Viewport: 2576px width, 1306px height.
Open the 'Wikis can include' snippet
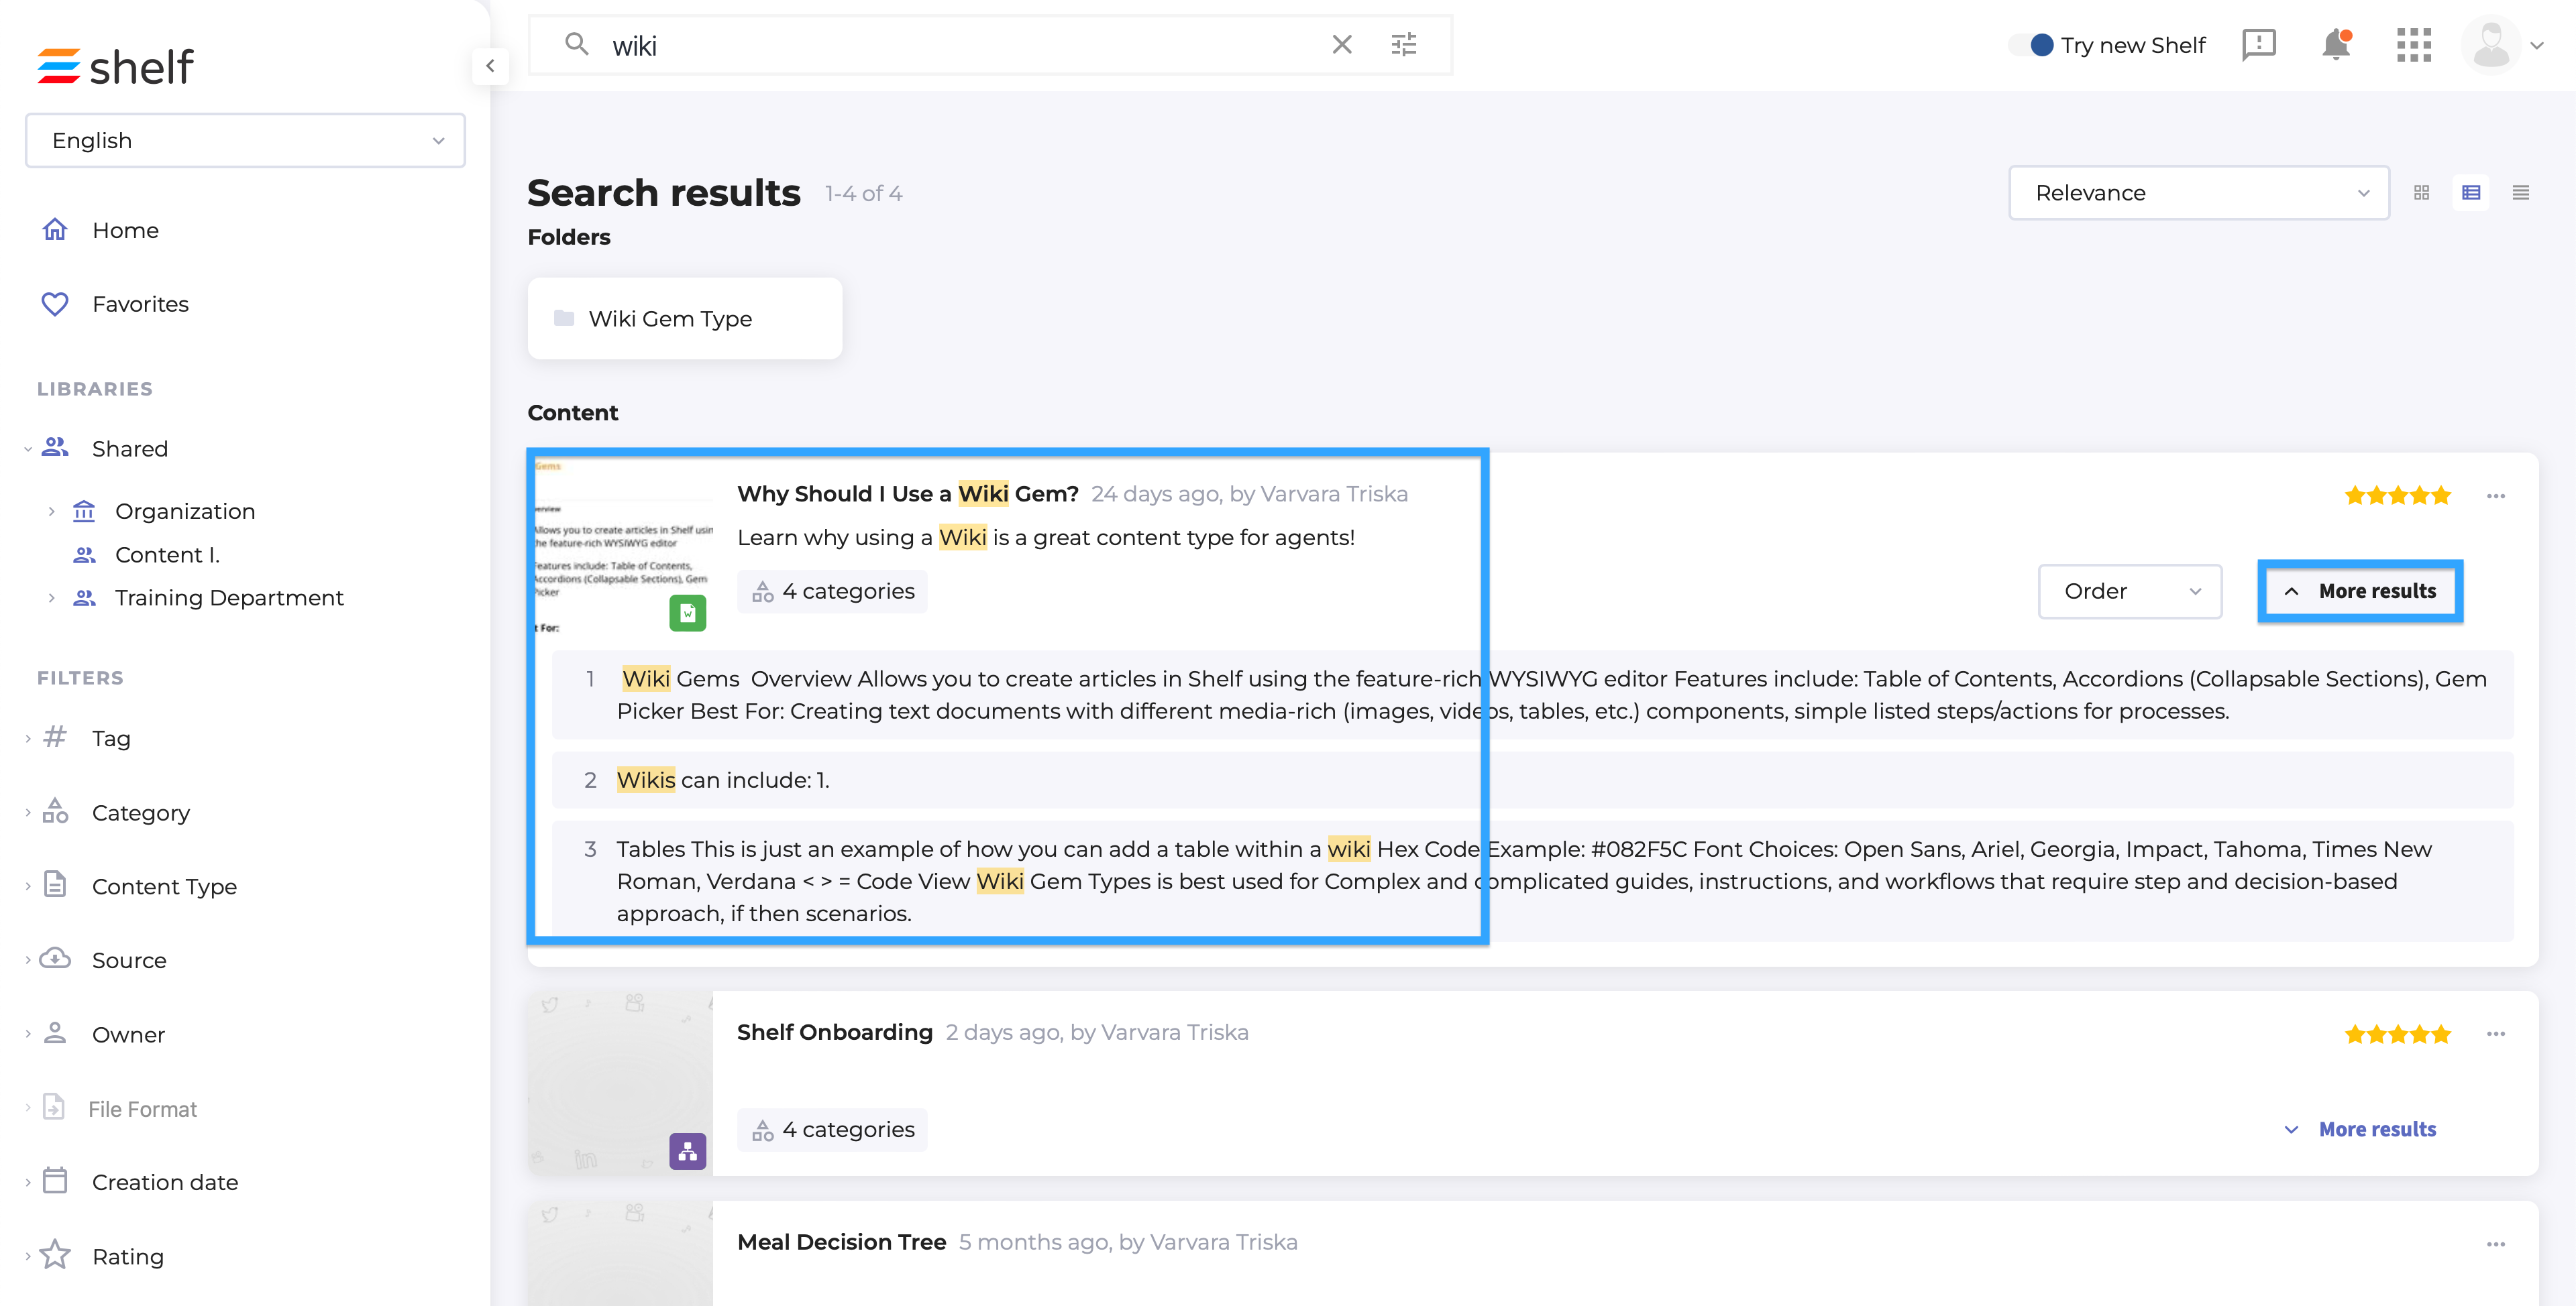(1532, 780)
